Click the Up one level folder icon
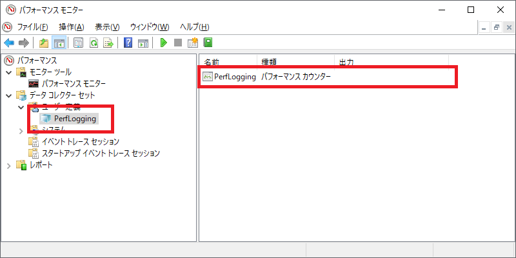Screen dimensions: 516x258 43,43
